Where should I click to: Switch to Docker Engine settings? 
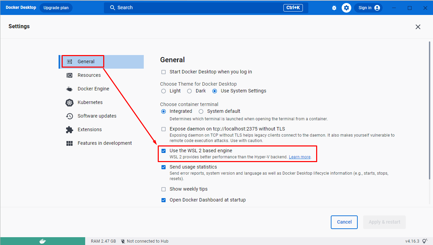point(101,89)
